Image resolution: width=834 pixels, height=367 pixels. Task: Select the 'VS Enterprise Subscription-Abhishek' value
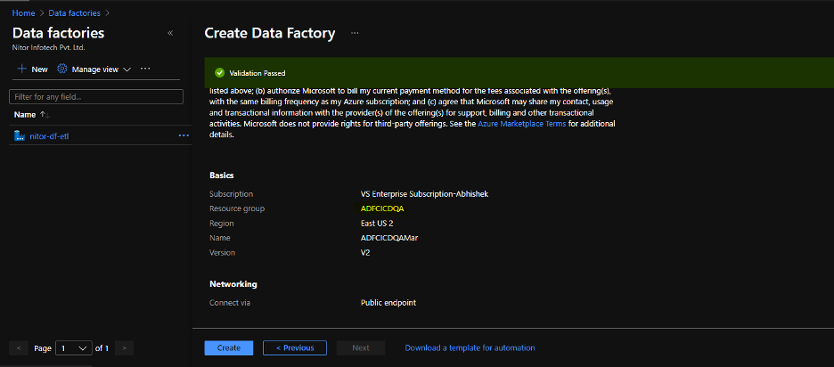point(424,194)
